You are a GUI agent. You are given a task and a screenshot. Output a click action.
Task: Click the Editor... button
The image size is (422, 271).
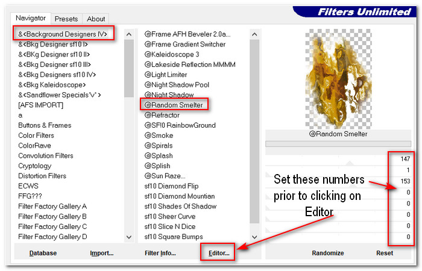point(219,254)
